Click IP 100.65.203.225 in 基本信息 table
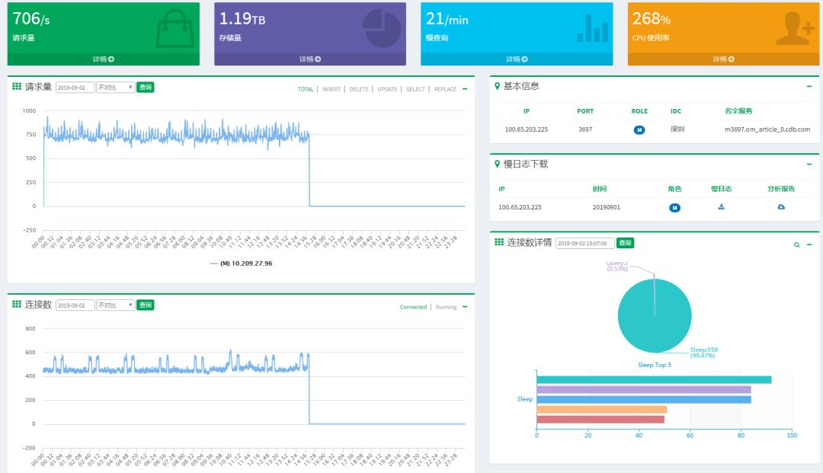The height and width of the screenshot is (473, 823). point(527,129)
